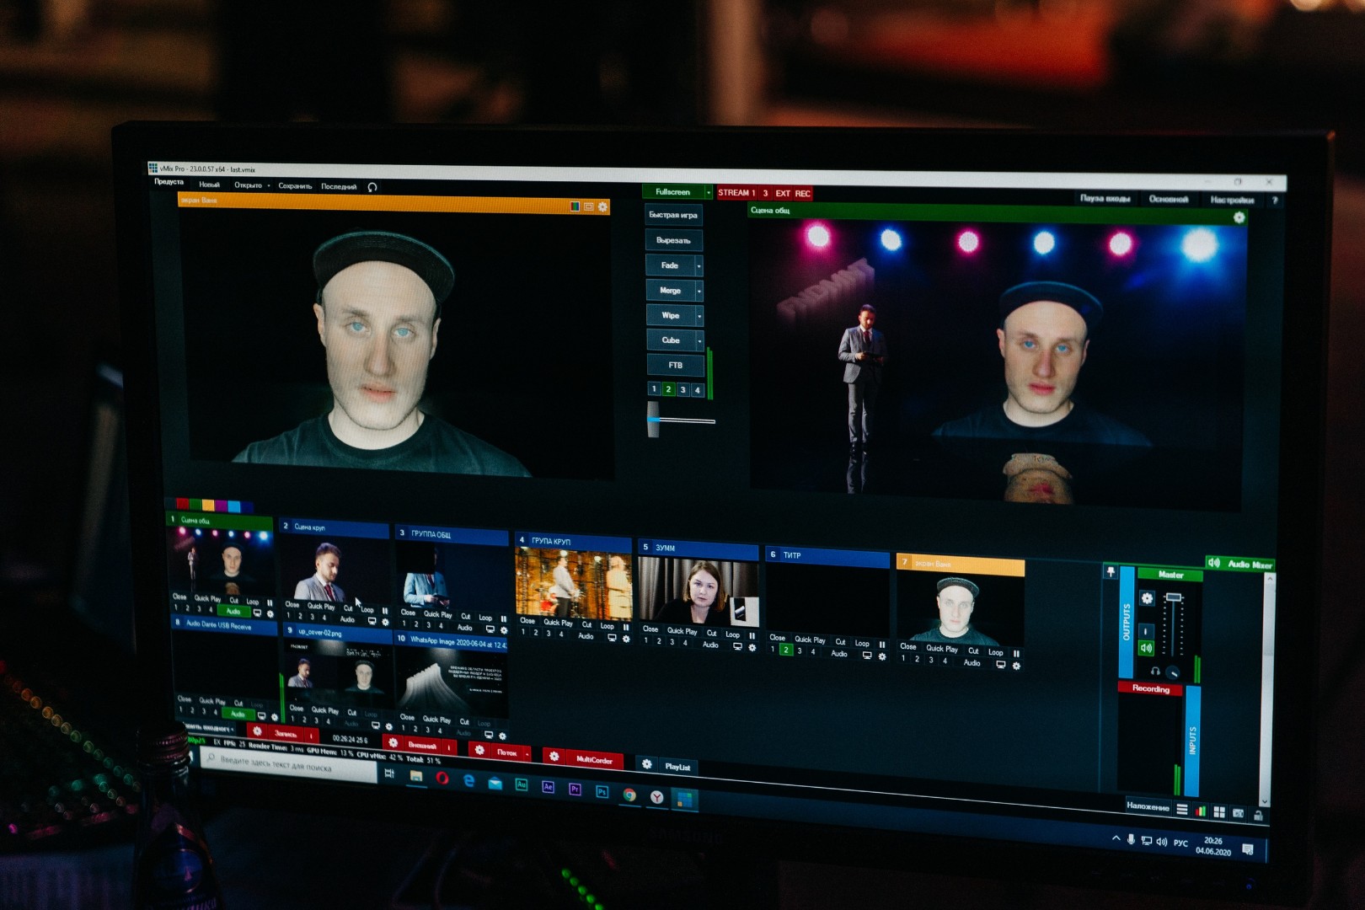Image resolution: width=1365 pixels, height=910 pixels.
Task: Open Master audio settings gear
Action: click(x=1147, y=598)
